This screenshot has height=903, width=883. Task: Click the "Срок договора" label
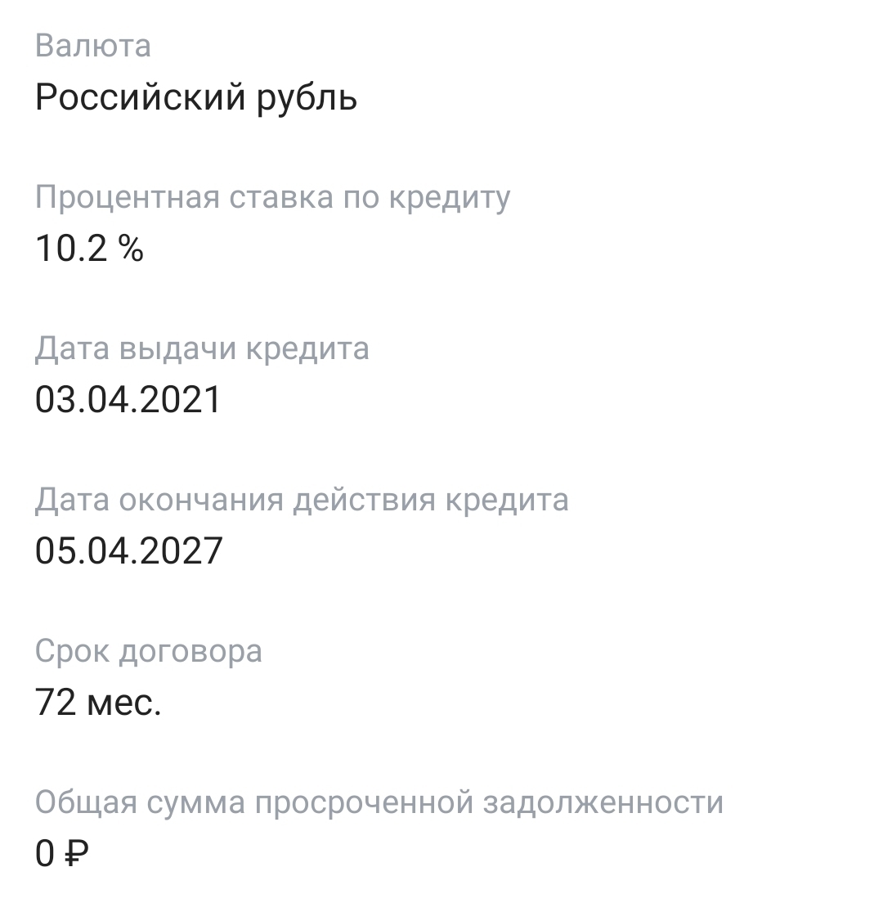[149, 652]
